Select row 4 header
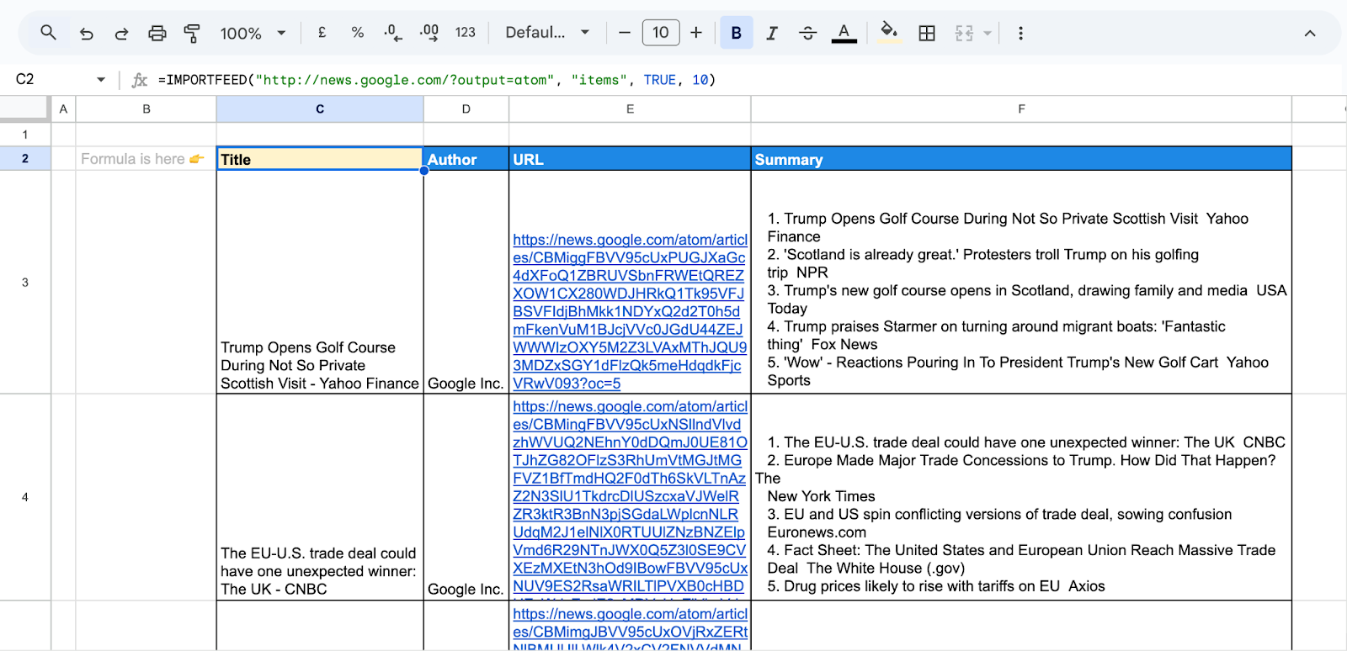The height and width of the screenshot is (651, 1347). tap(25, 497)
